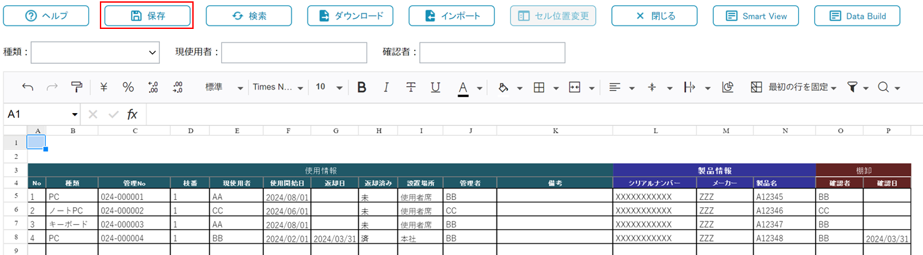Click the redo arrow icon
This screenshot has width=923, height=255.
tap(52, 87)
